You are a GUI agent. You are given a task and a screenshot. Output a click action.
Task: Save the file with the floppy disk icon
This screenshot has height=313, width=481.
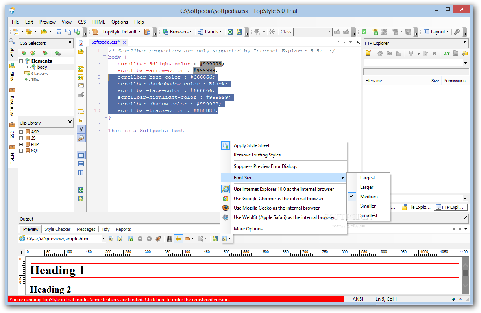[x=59, y=32]
